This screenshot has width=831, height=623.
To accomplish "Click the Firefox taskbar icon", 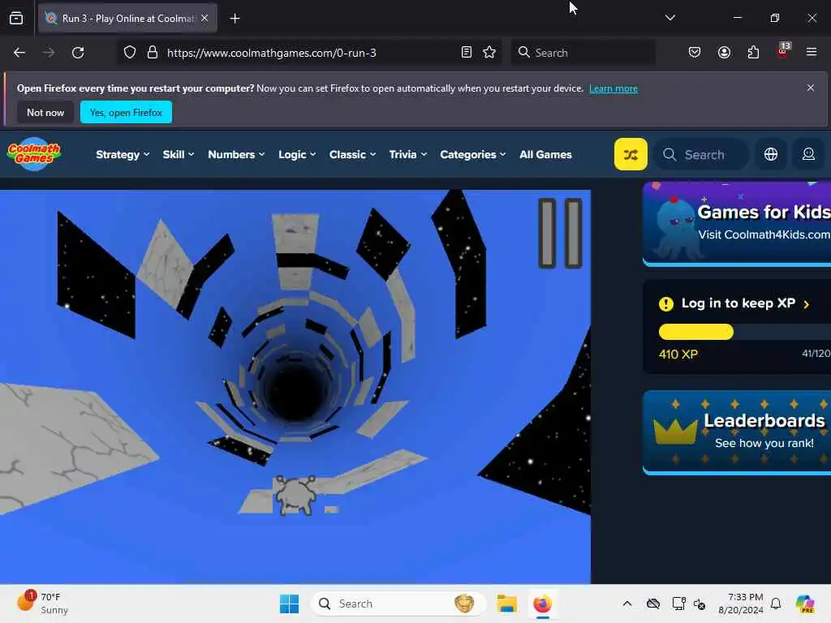I will 542,604.
